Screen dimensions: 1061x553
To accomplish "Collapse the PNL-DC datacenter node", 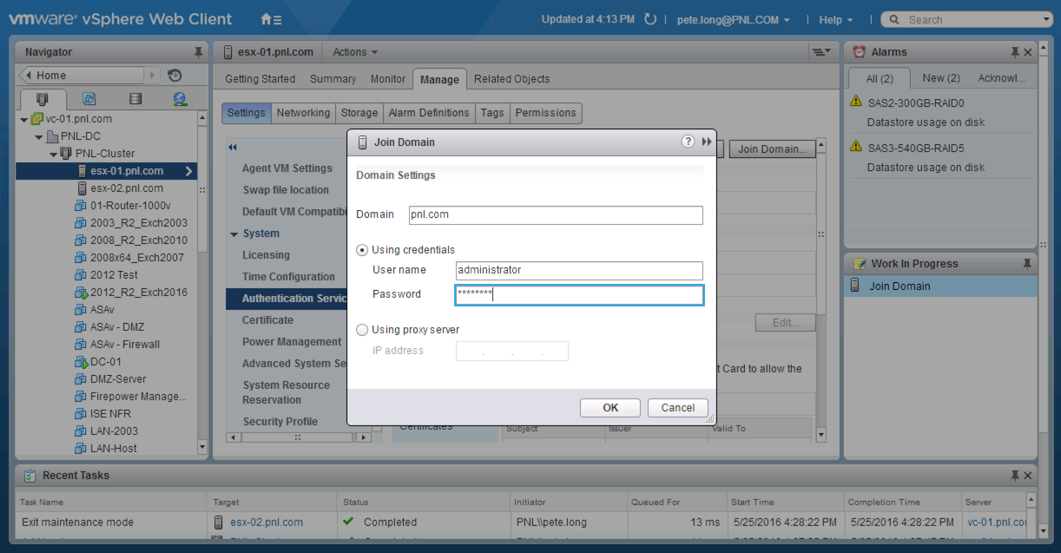I will (x=38, y=136).
